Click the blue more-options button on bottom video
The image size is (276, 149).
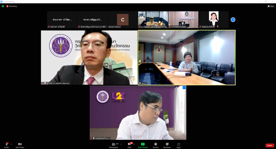[184, 88]
